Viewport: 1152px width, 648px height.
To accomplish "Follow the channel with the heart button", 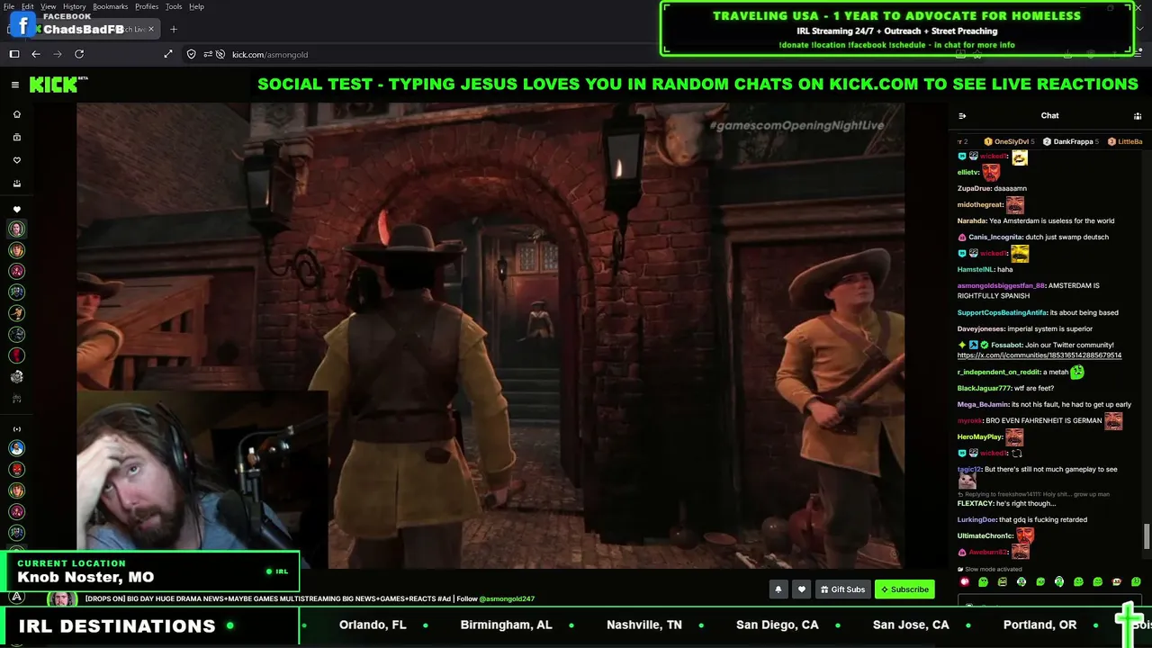I will point(802,589).
